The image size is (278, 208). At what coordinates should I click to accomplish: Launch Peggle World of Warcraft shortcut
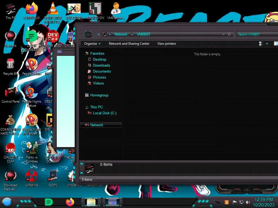pos(31,125)
